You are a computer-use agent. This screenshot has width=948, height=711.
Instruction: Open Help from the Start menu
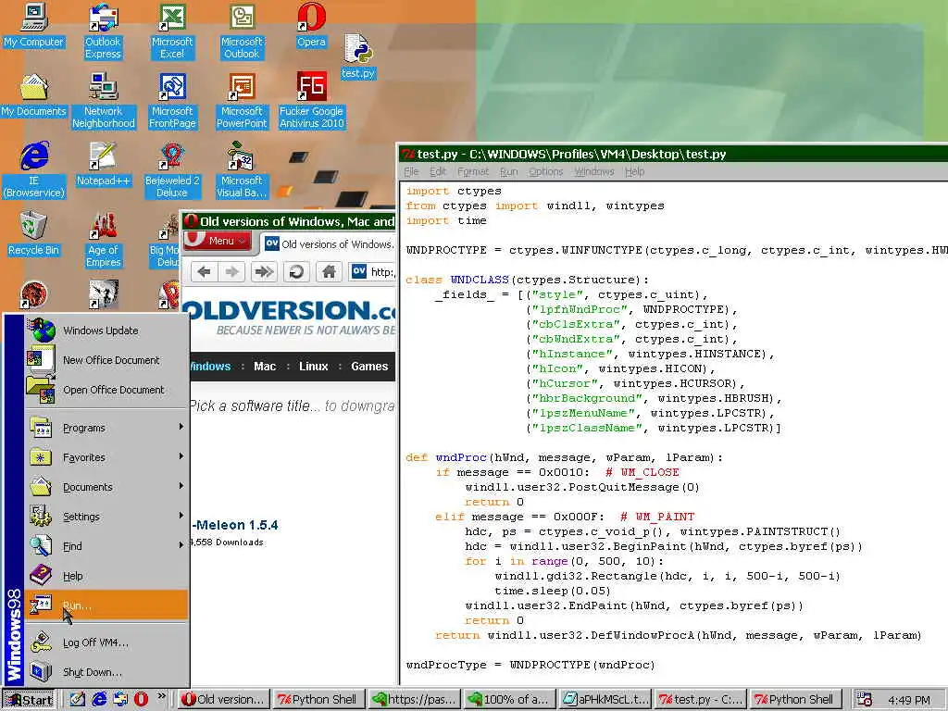(x=106, y=576)
